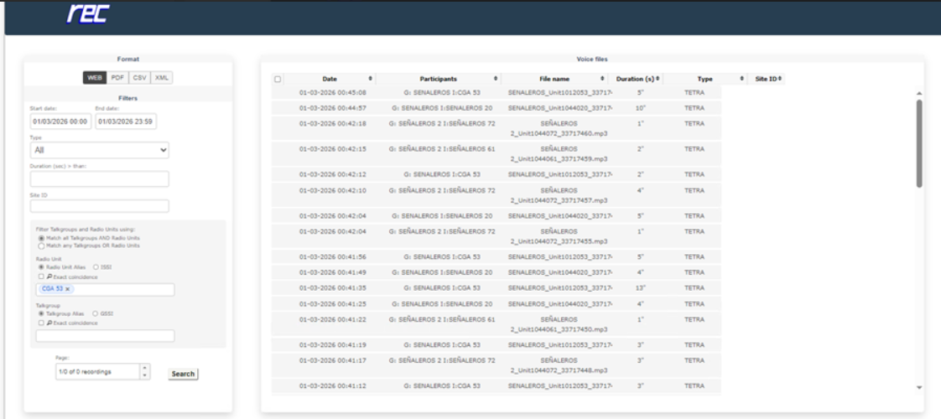
Task: Select Match all Talkgroups AND Radio Units
Action: click(41, 238)
